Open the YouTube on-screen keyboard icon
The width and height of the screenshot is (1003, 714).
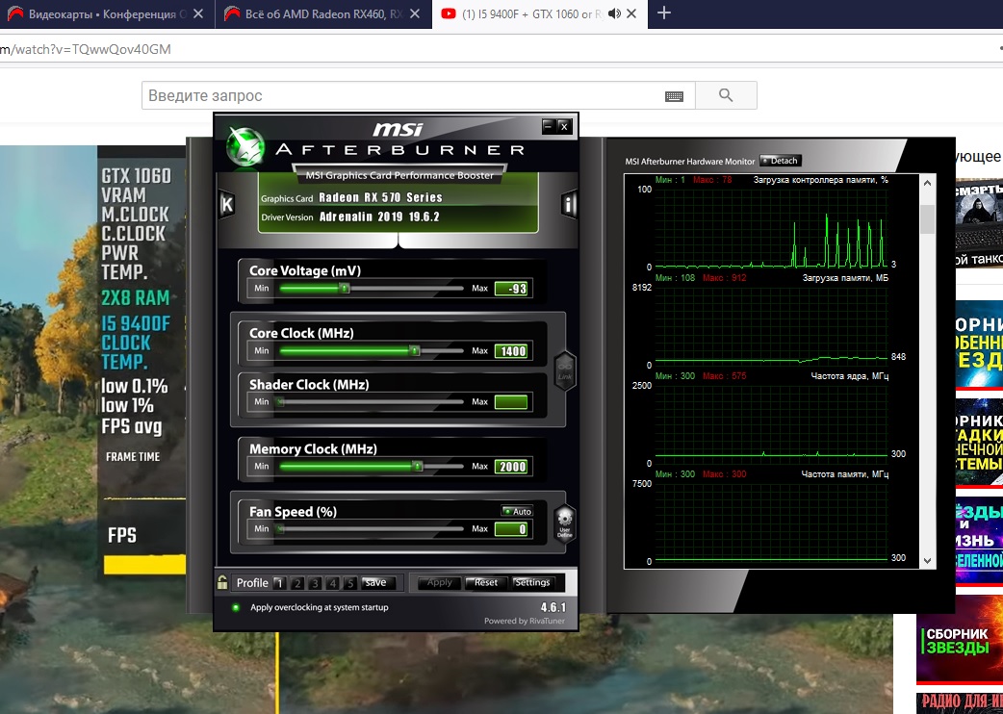674,96
